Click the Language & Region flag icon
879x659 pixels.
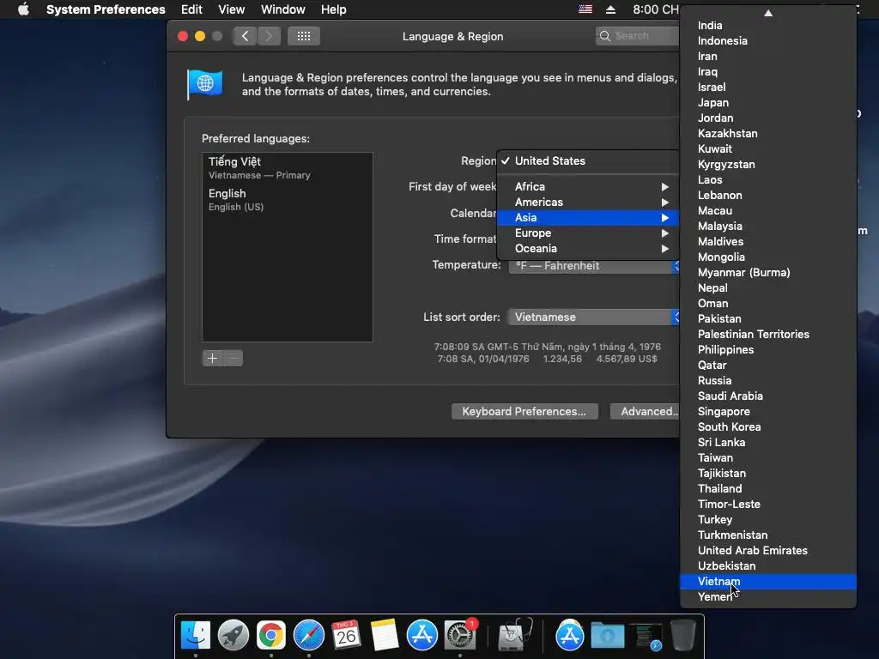204,85
